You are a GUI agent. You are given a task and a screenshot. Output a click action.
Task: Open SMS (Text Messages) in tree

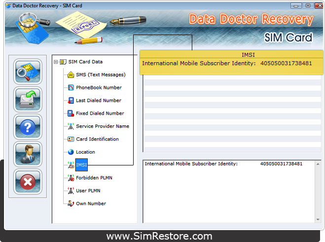point(101,75)
